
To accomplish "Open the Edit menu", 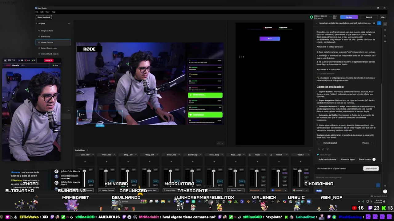I will tap(42, 12).
